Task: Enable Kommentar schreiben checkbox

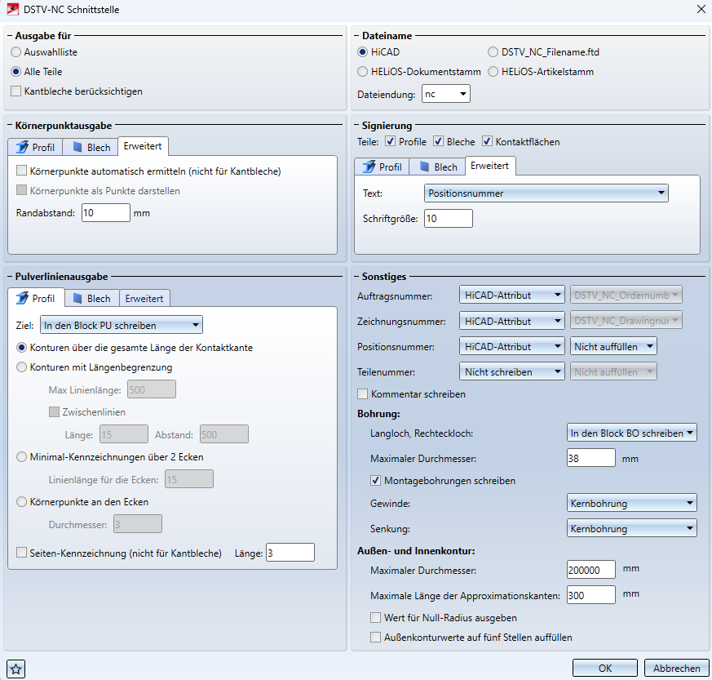Action: pyautogui.click(x=362, y=394)
